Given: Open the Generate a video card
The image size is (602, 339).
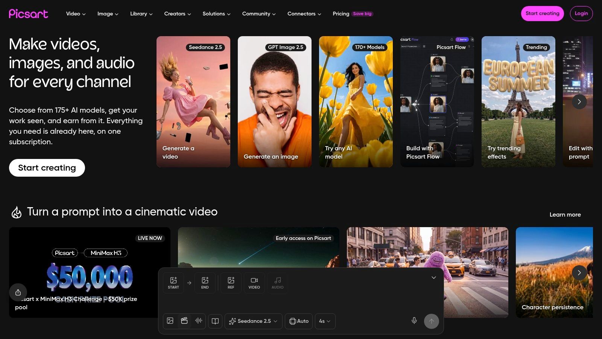Looking at the screenshot, I should [193, 102].
